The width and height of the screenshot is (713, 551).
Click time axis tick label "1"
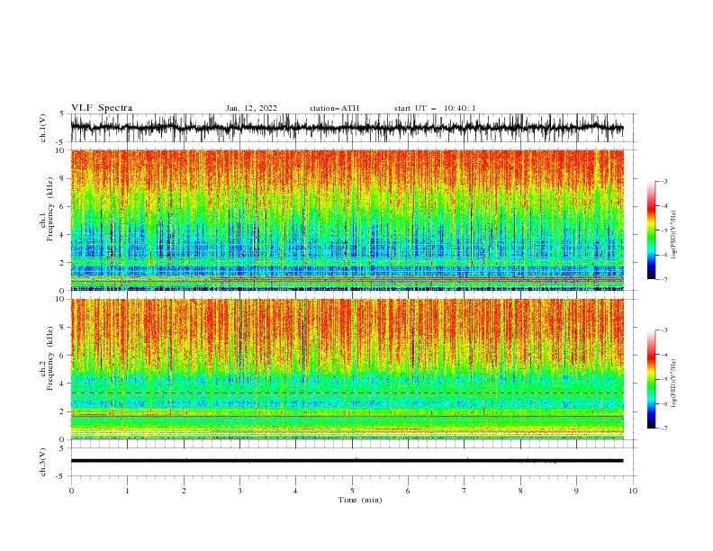point(127,491)
